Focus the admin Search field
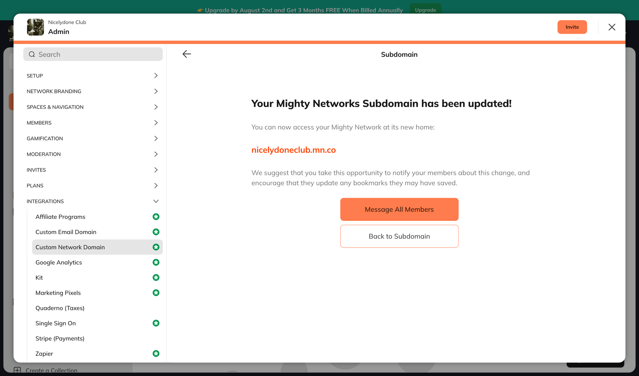 pyautogui.click(x=93, y=54)
